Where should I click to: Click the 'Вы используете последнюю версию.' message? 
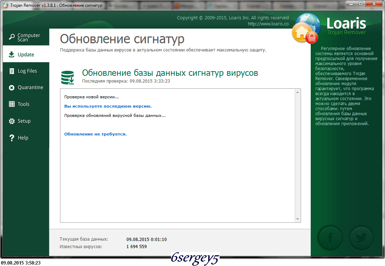[108, 106]
